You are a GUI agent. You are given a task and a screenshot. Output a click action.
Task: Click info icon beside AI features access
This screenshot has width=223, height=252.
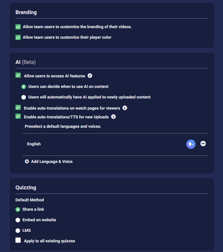pyautogui.click(x=90, y=76)
